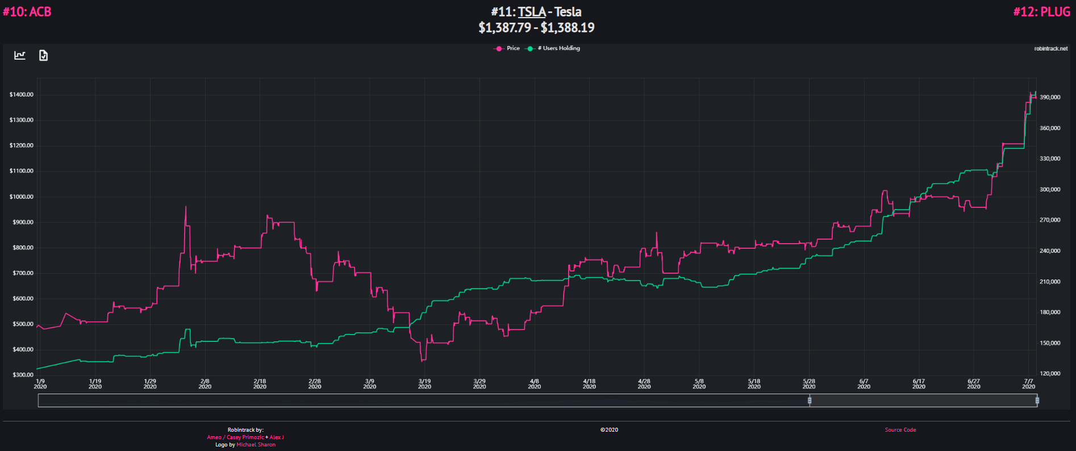Click the 5/28 2020 date axis label

tap(809, 384)
